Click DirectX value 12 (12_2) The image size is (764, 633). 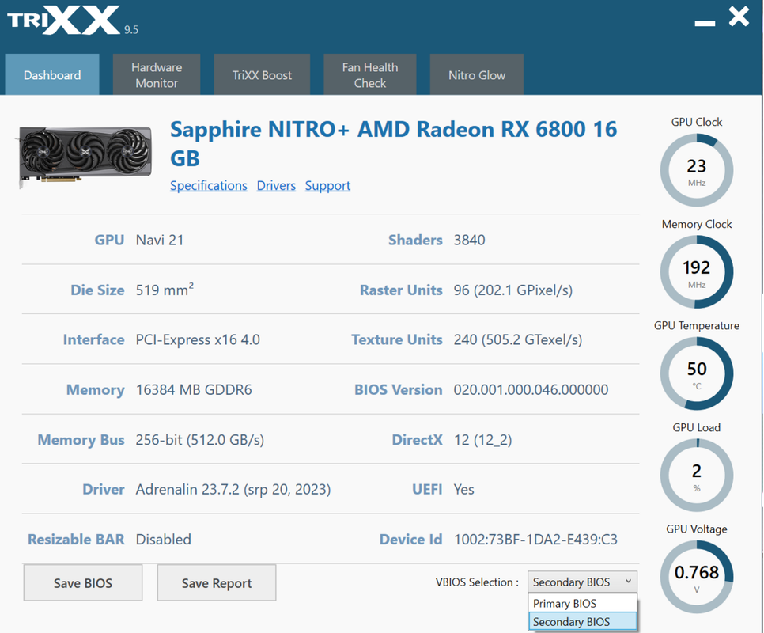[483, 440]
